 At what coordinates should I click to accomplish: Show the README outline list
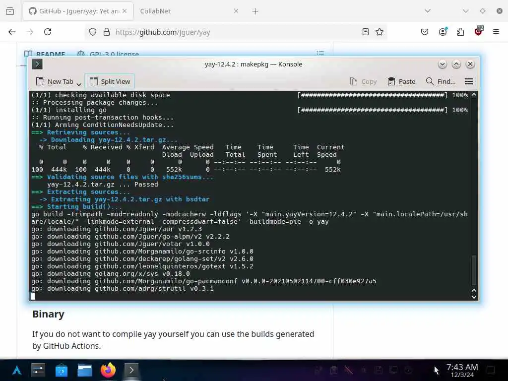[320, 53]
